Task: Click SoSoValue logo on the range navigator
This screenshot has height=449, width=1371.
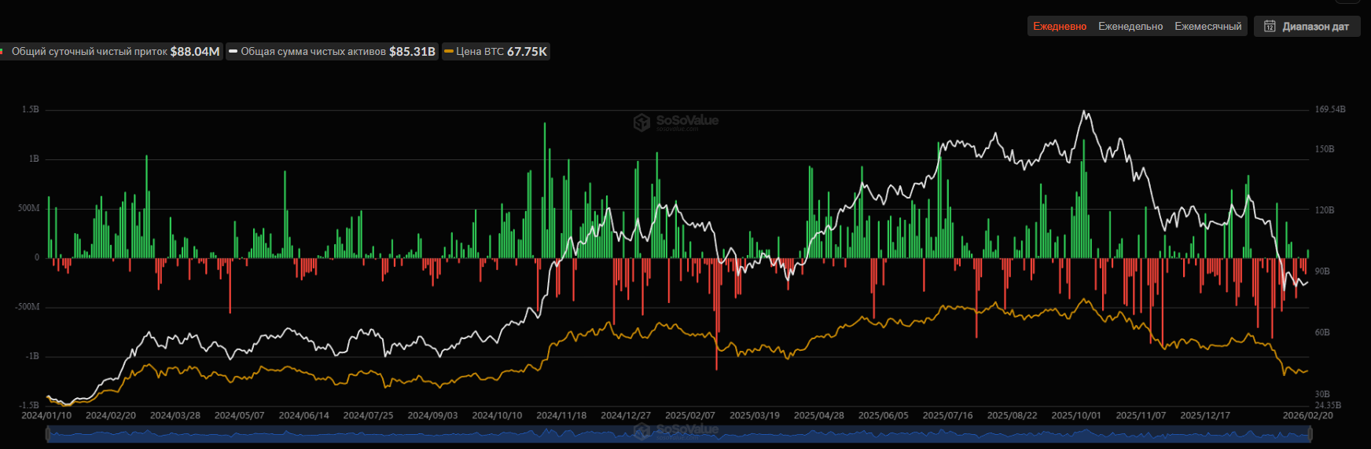Action: click(641, 430)
